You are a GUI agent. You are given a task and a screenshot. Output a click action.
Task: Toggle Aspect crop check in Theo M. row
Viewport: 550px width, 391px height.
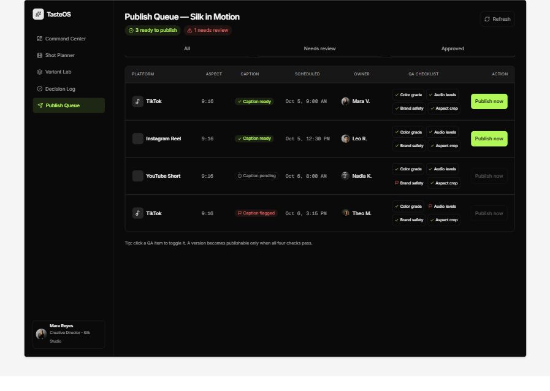(444, 220)
